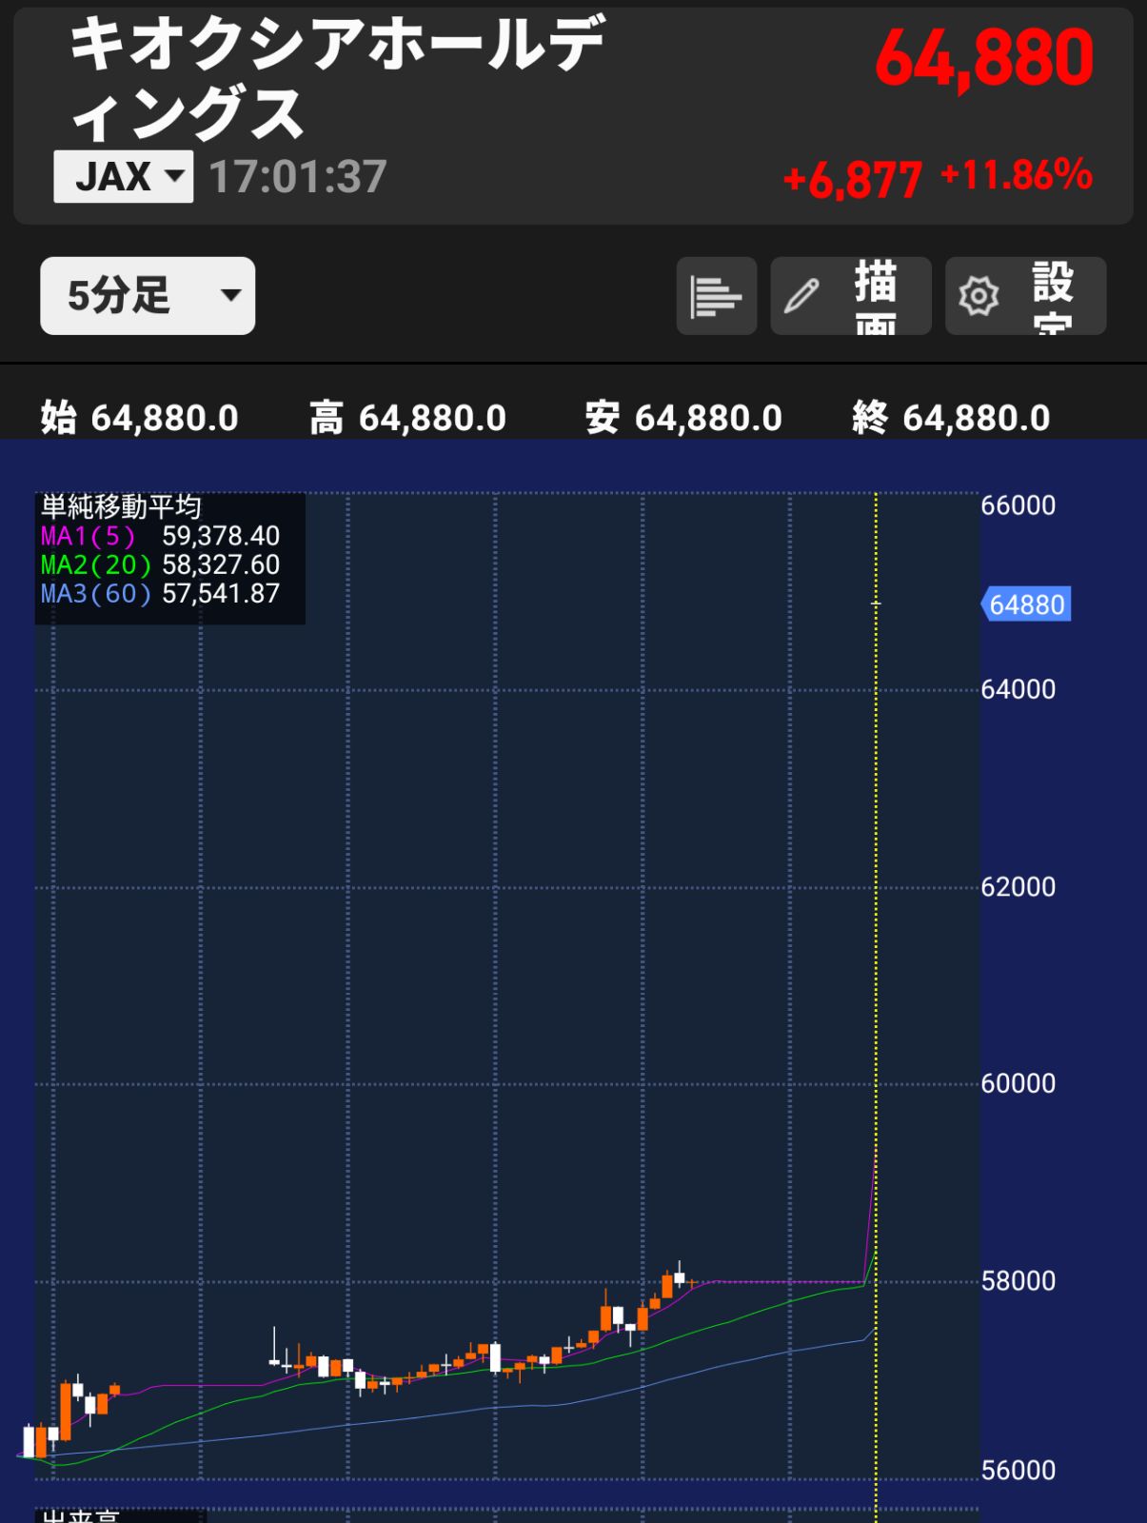Tap the 56000 y-axis label

coord(1018,1471)
